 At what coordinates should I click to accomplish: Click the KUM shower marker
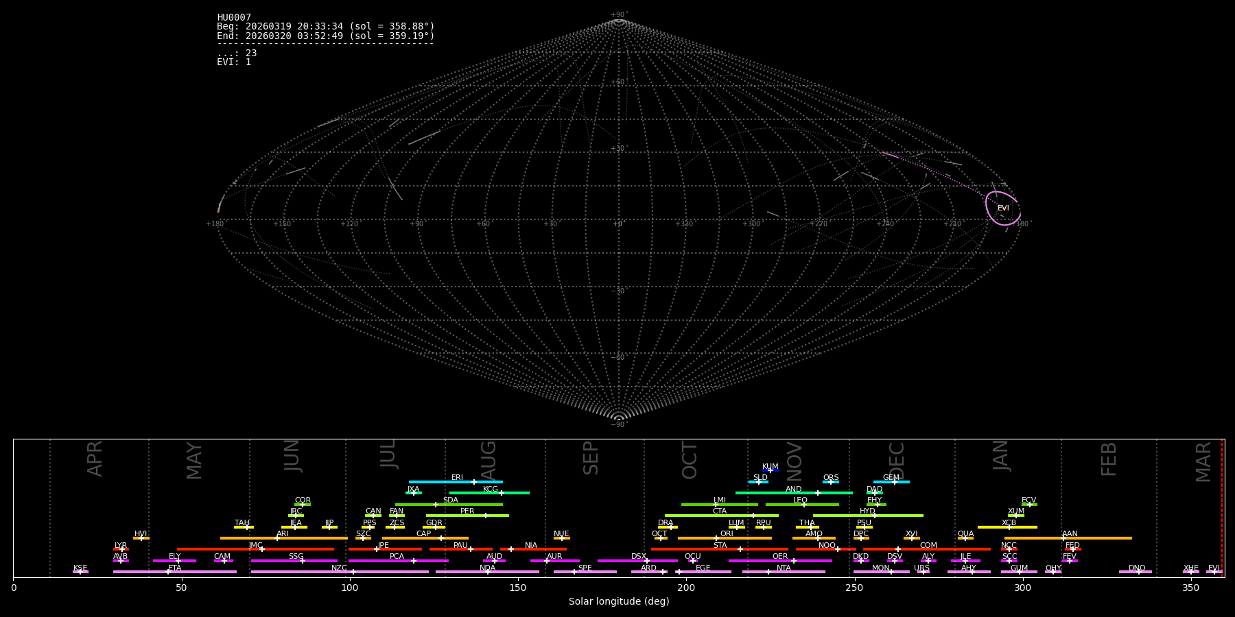(771, 470)
